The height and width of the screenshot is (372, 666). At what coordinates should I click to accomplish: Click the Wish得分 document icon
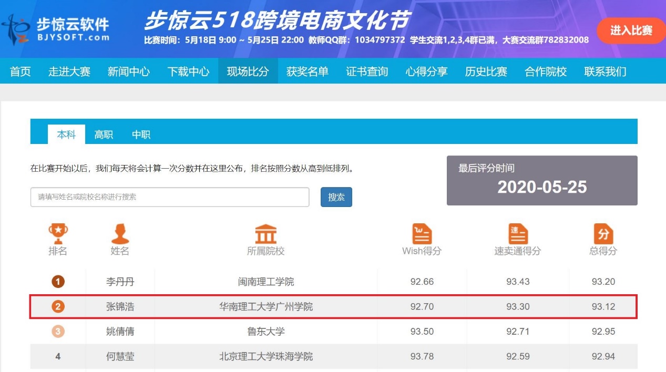422,233
